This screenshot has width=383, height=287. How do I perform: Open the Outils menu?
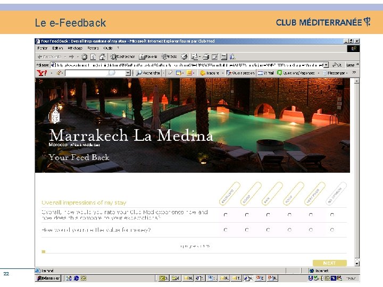pyautogui.click(x=107, y=48)
